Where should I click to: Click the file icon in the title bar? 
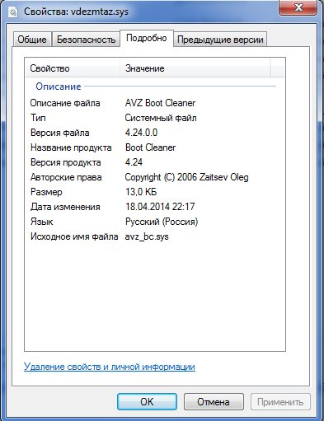tap(12, 12)
